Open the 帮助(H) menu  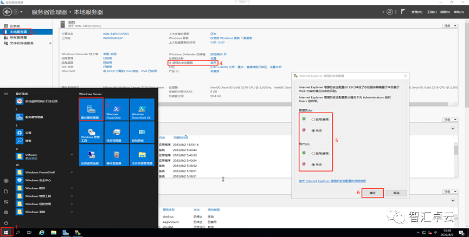pyautogui.click(x=459, y=12)
